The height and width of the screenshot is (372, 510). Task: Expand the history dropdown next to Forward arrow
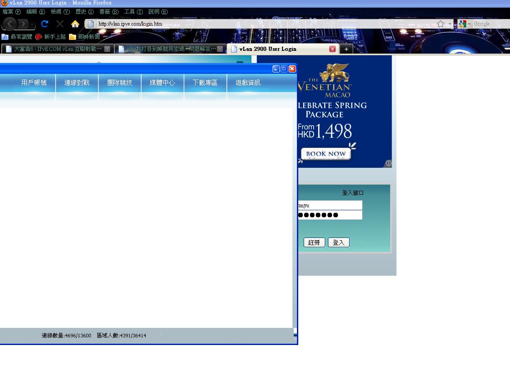tap(32, 24)
